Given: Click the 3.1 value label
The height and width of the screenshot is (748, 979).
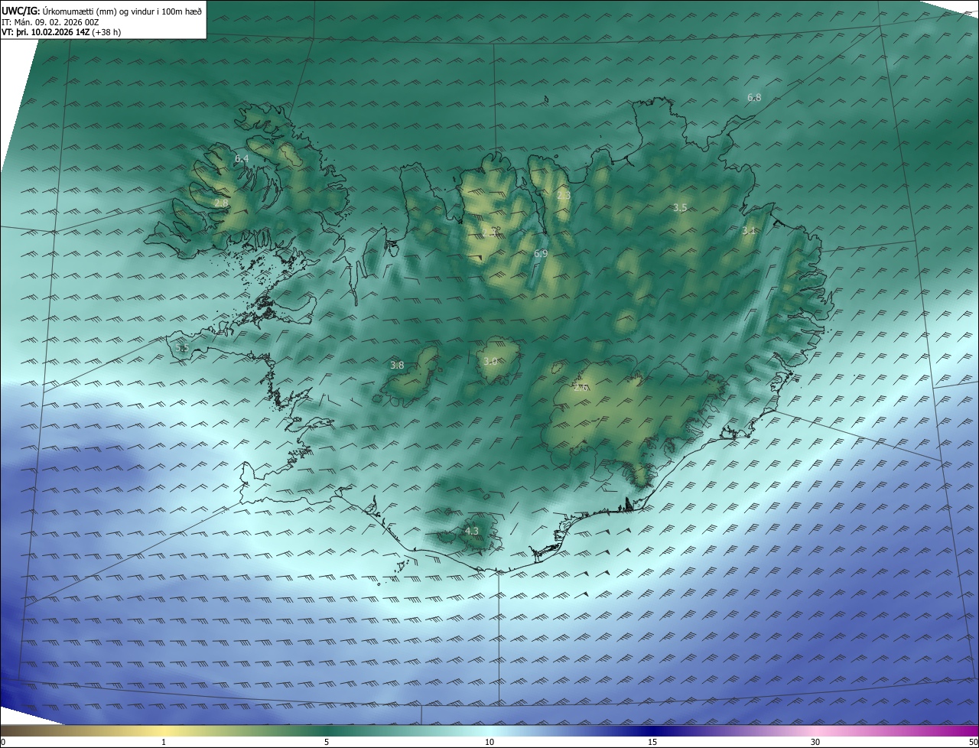Looking at the screenshot, I should click(749, 230).
